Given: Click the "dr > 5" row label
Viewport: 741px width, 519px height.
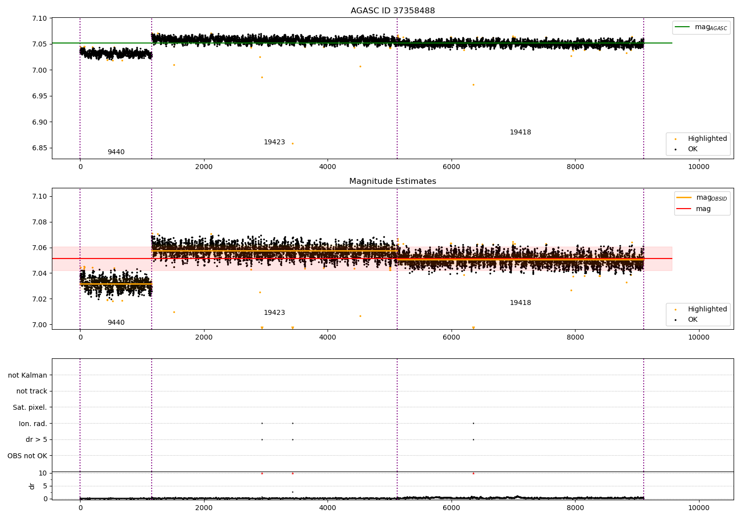Looking at the screenshot, I should tap(37, 439).
